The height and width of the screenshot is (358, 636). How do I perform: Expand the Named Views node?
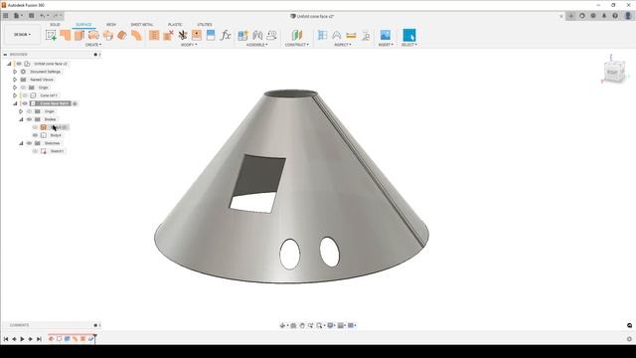tap(15, 80)
